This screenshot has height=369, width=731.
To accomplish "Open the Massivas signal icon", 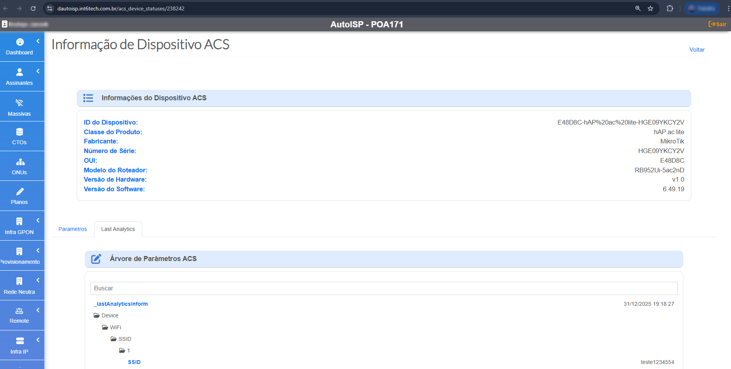I will pos(19,103).
